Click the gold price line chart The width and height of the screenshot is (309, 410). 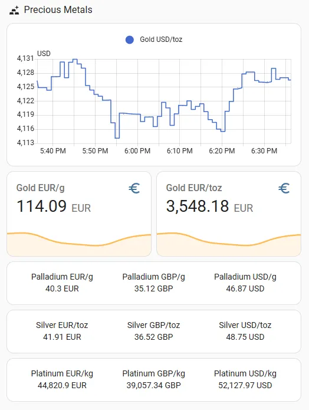coord(164,101)
